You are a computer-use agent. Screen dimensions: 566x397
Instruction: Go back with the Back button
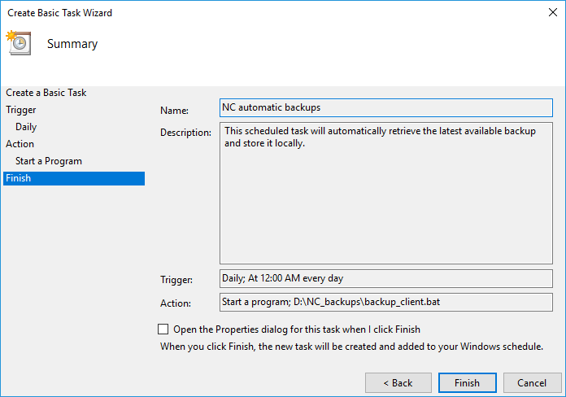pos(398,382)
